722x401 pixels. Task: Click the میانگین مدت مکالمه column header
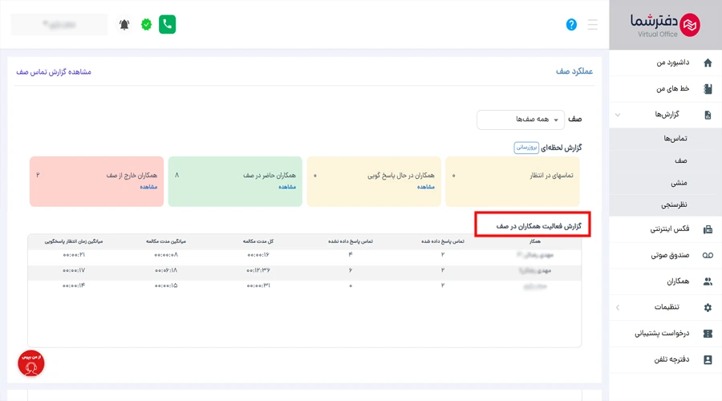click(x=166, y=241)
